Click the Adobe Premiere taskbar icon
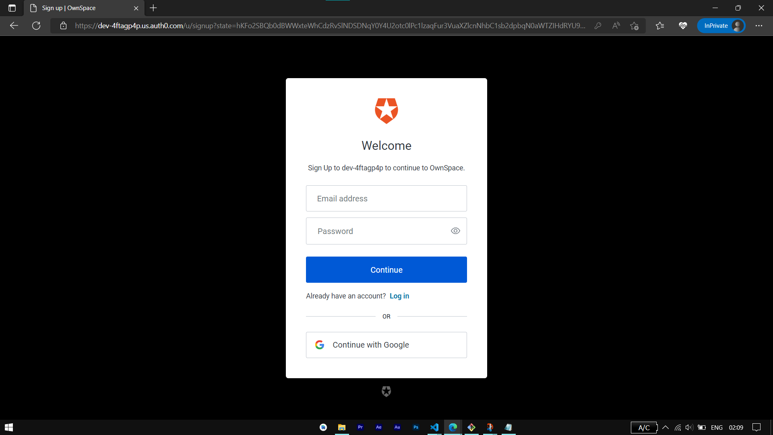The height and width of the screenshot is (435, 773). (360, 427)
